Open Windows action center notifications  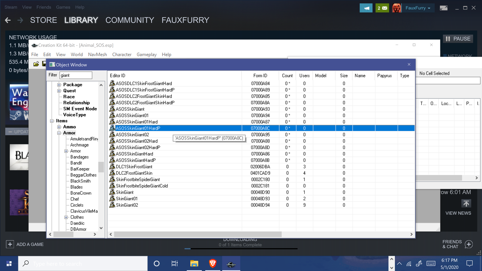[x=469, y=263]
